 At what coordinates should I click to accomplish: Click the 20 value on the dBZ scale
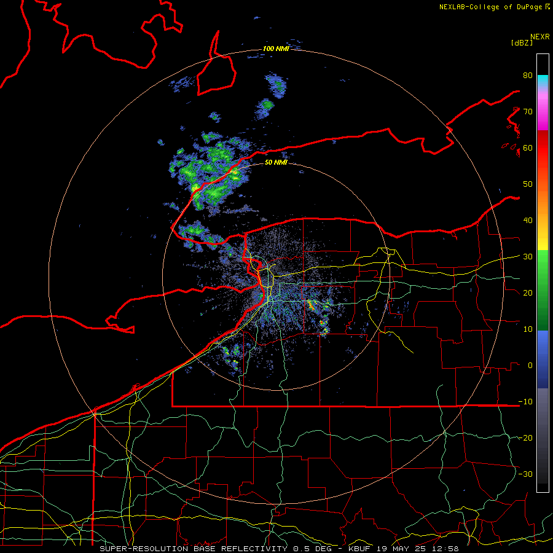click(x=528, y=292)
